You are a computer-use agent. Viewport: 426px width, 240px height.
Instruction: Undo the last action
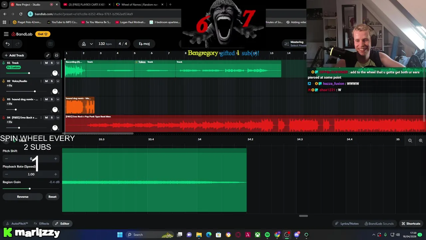click(x=7, y=44)
